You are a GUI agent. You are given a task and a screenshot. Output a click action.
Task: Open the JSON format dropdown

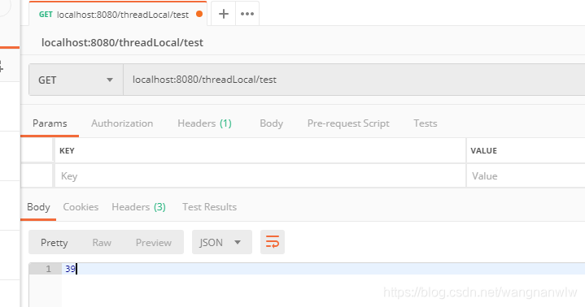pyautogui.click(x=221, y=242)
